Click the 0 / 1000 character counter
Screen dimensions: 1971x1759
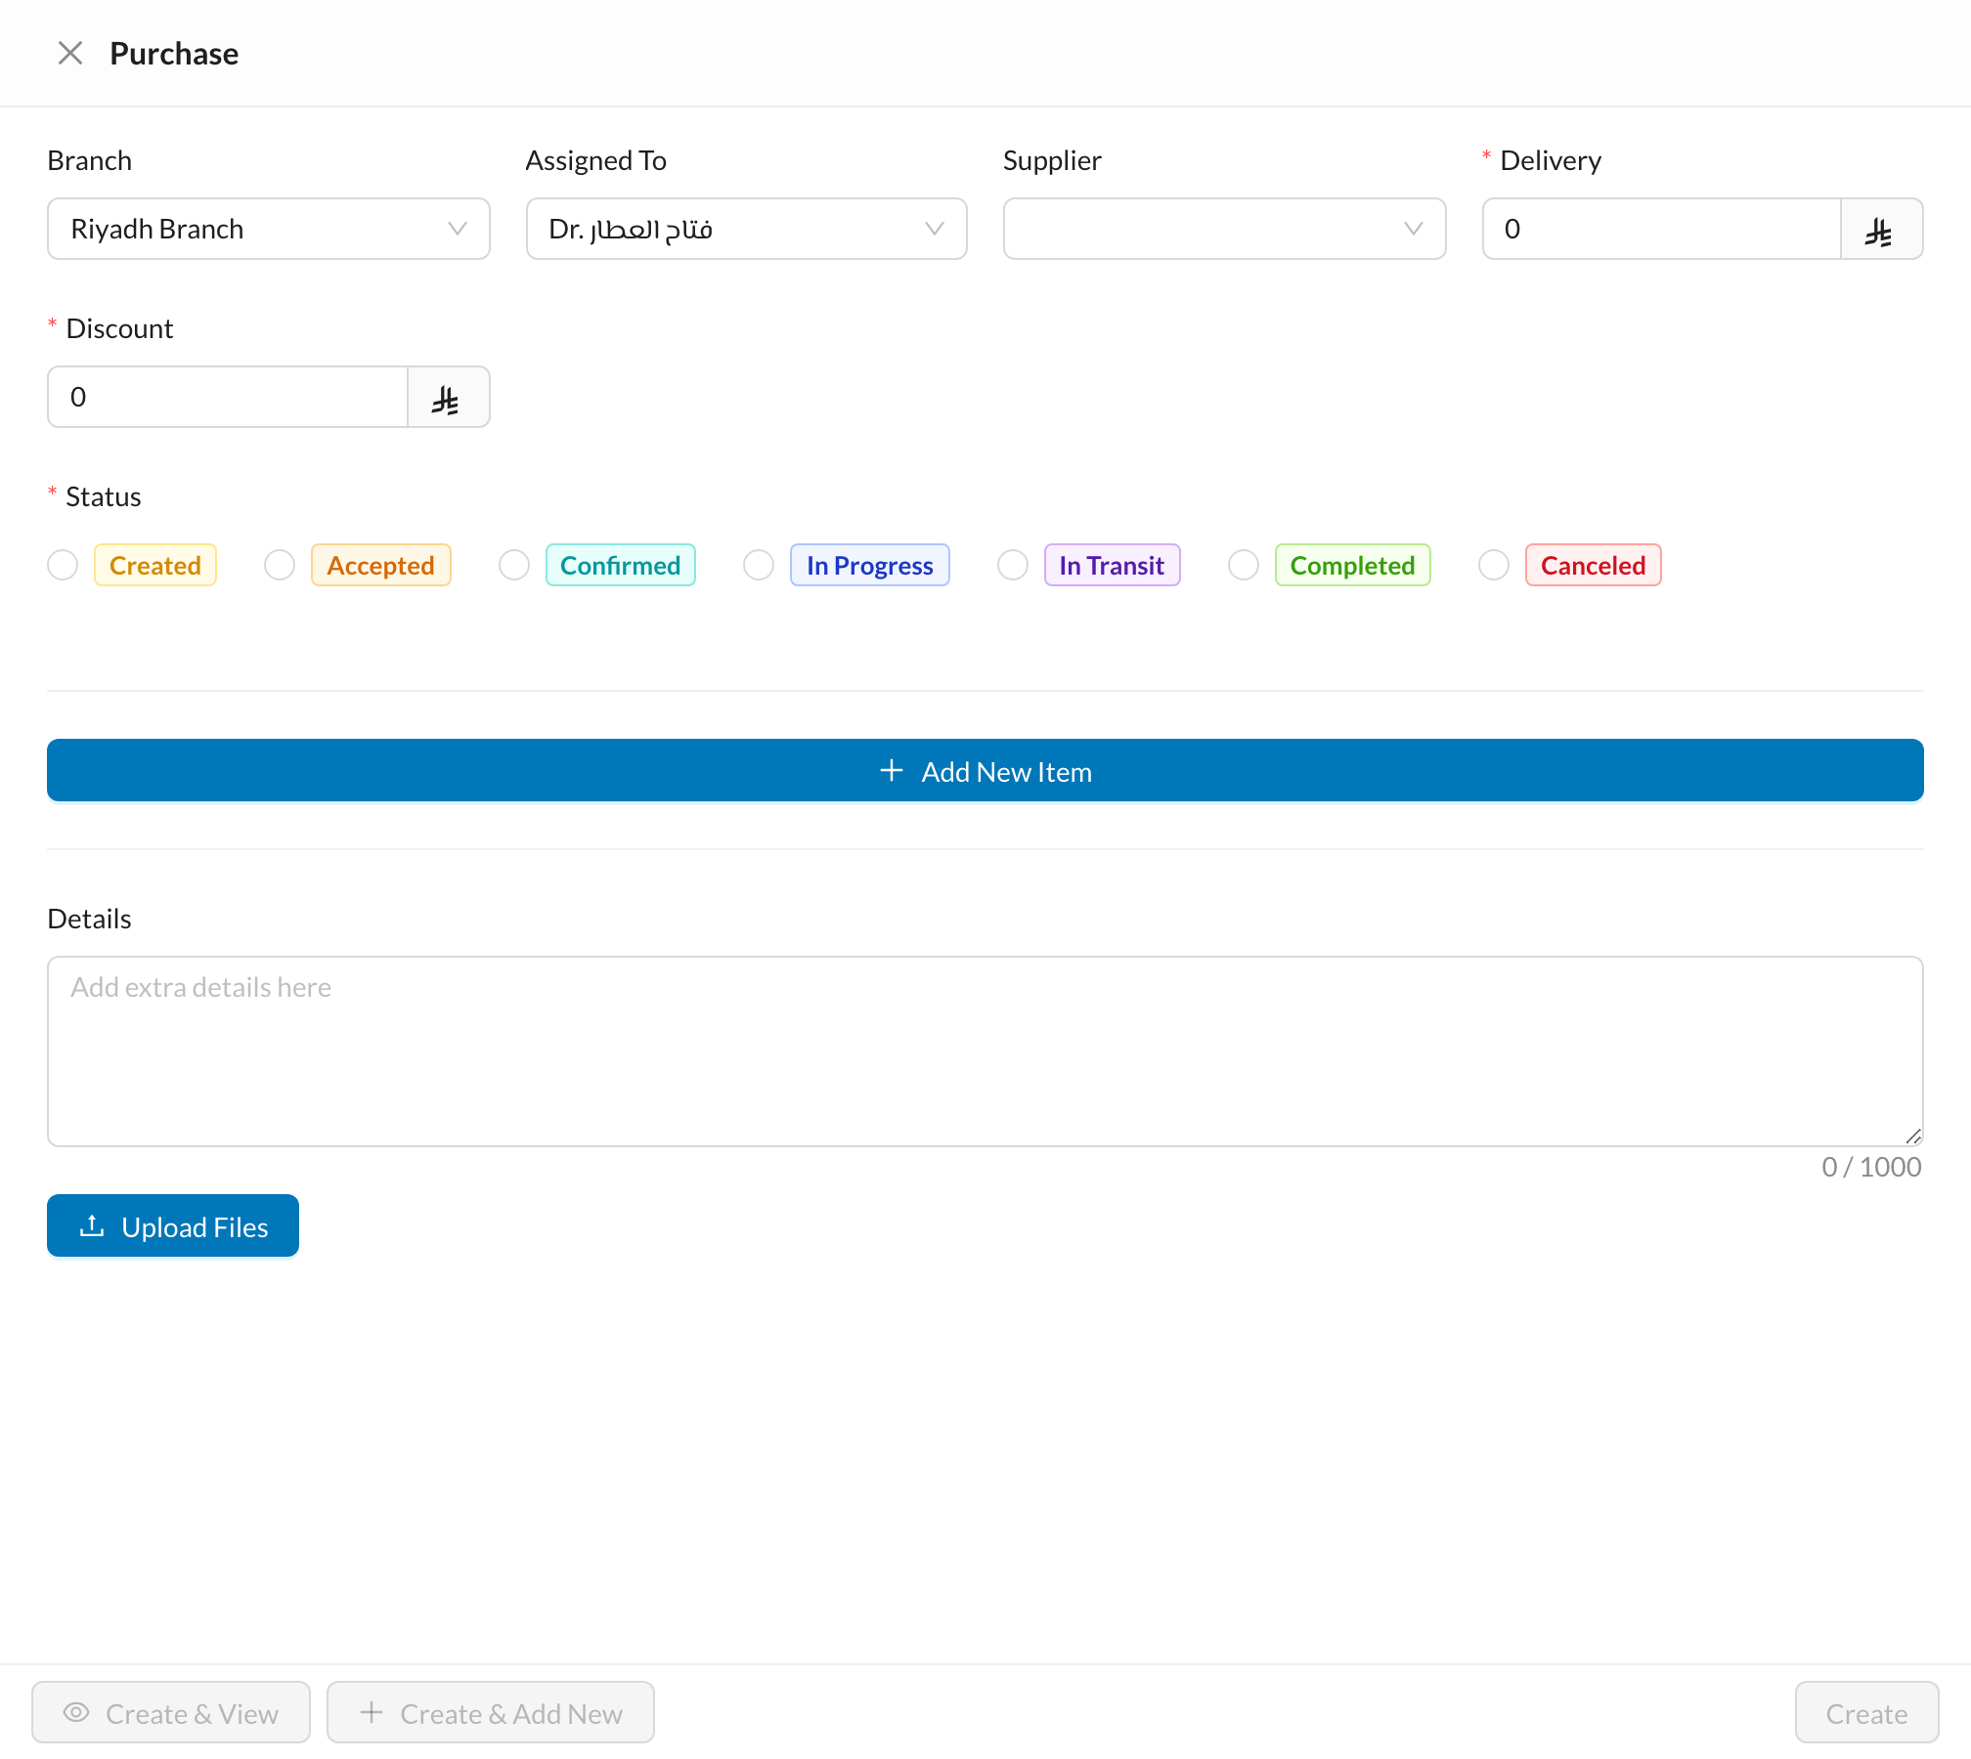[1871, 1167]
